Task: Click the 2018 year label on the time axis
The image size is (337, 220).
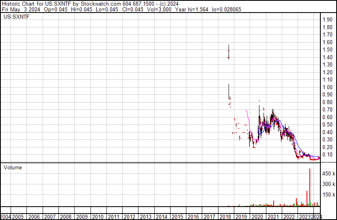Action: pyautogui.click(x=225, y=217)
